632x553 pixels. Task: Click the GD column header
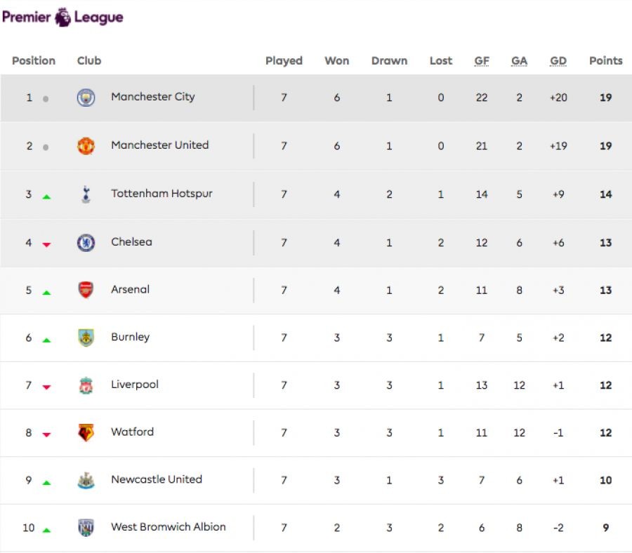point(558,61)
